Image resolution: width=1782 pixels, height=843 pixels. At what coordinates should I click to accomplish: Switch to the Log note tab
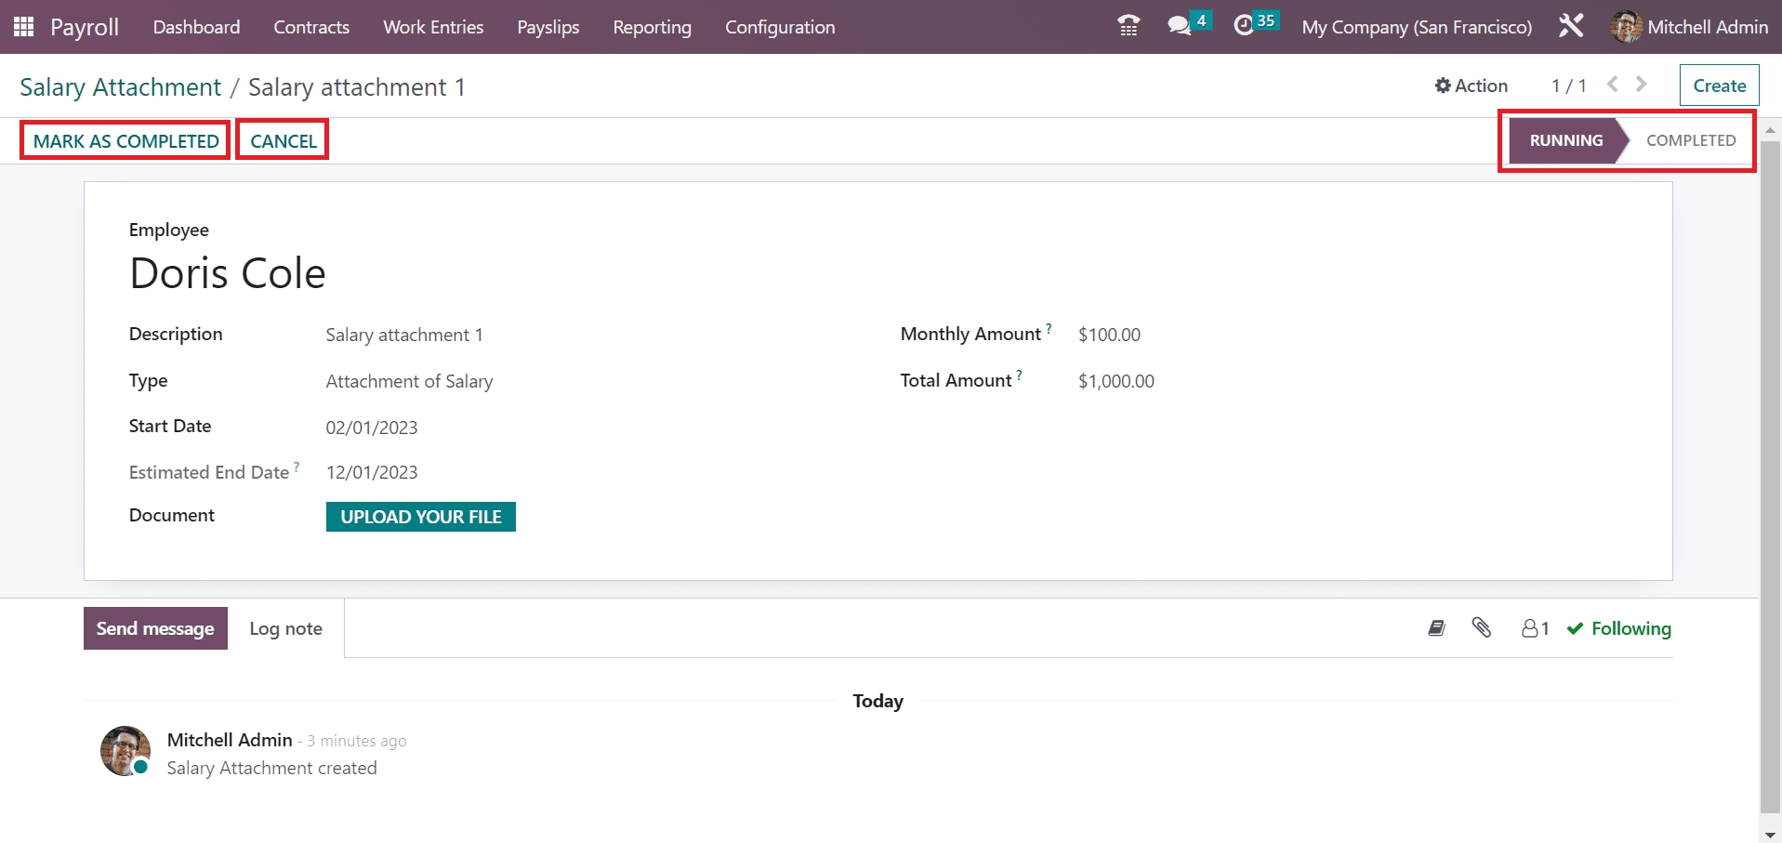click(x=285, y=628)
